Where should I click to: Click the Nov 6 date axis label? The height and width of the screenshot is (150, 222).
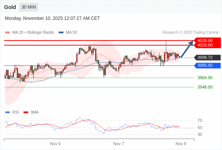(55, 144)
